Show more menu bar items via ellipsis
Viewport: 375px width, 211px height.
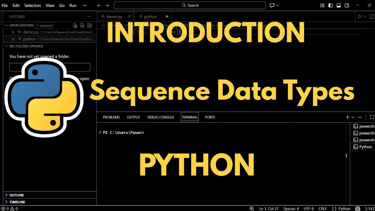pyautogui.click(x=85, y=5)
